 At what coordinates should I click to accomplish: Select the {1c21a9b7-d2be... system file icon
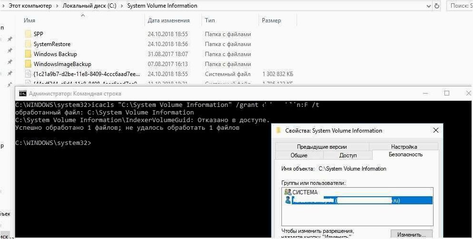(x=28, y=74)
